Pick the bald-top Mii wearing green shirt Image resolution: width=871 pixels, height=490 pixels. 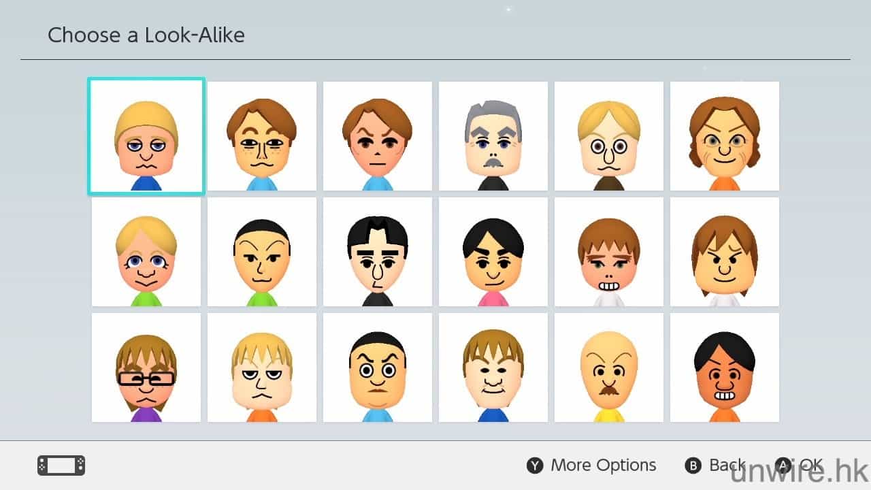point(262,252)
